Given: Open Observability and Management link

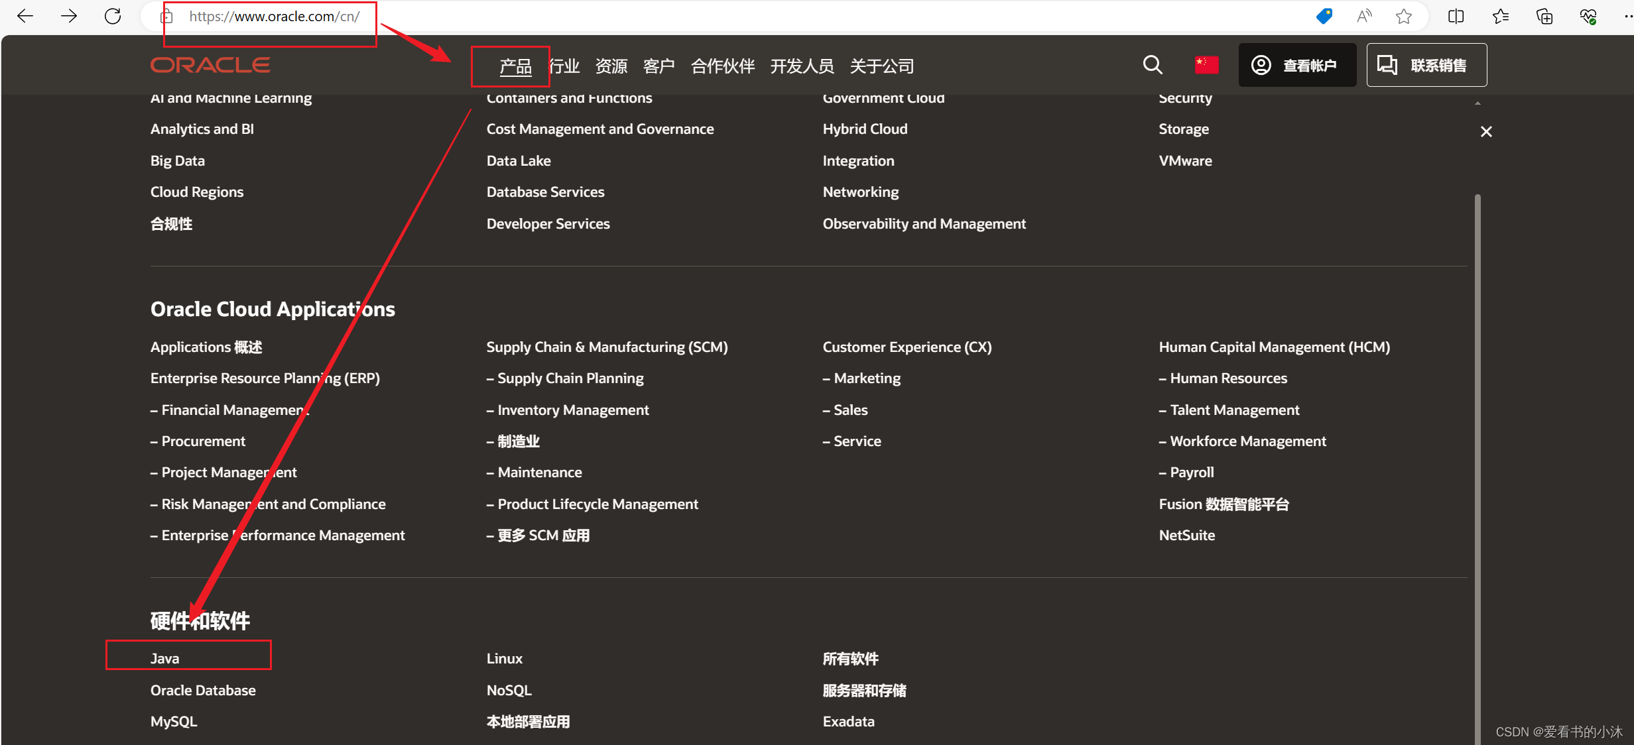Looking at the screenshot, I should [924, 223].
